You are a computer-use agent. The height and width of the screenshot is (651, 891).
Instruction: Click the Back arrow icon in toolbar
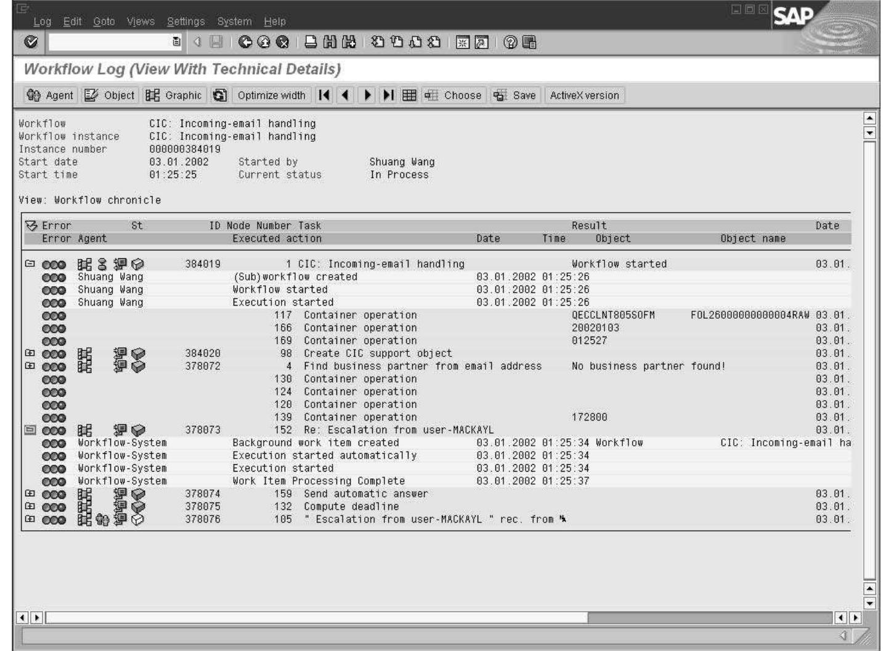point(245,43)
